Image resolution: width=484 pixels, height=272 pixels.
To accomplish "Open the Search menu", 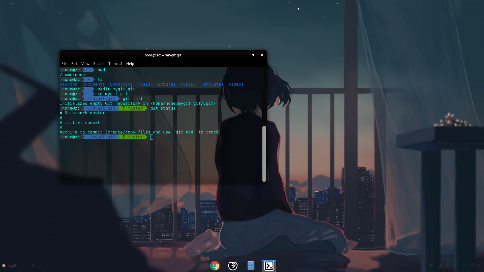I will [99, 63].
